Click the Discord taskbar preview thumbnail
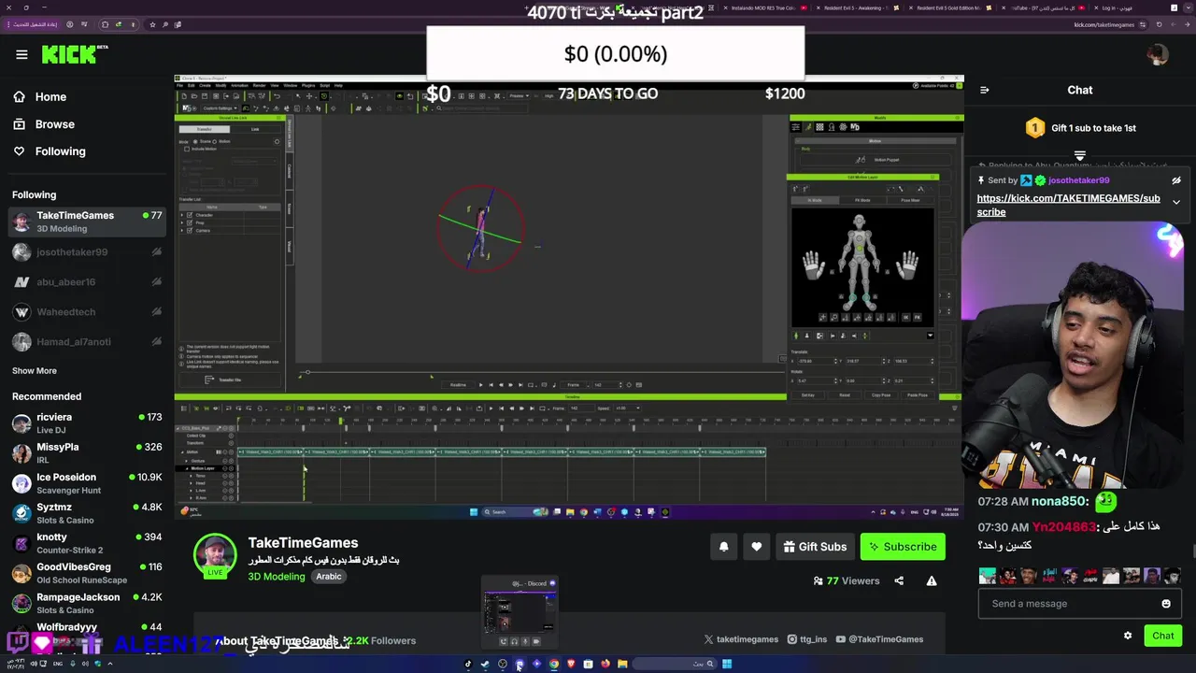 coord(520,611)
